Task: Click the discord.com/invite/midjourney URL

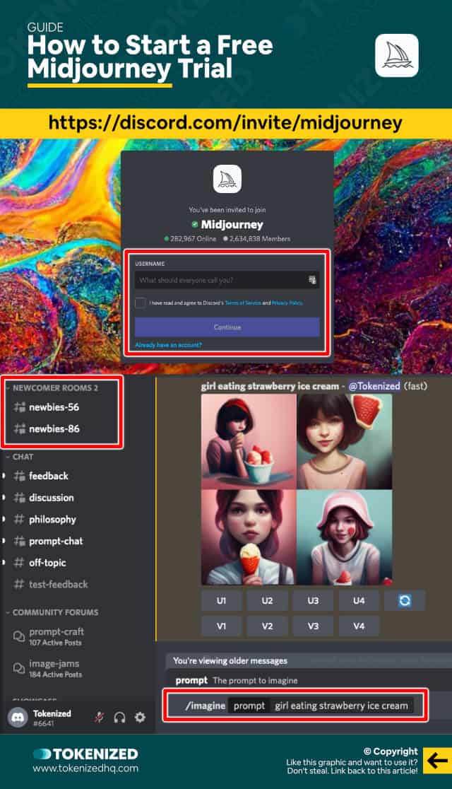Action: pyautogui.click(x=226, y=123)
